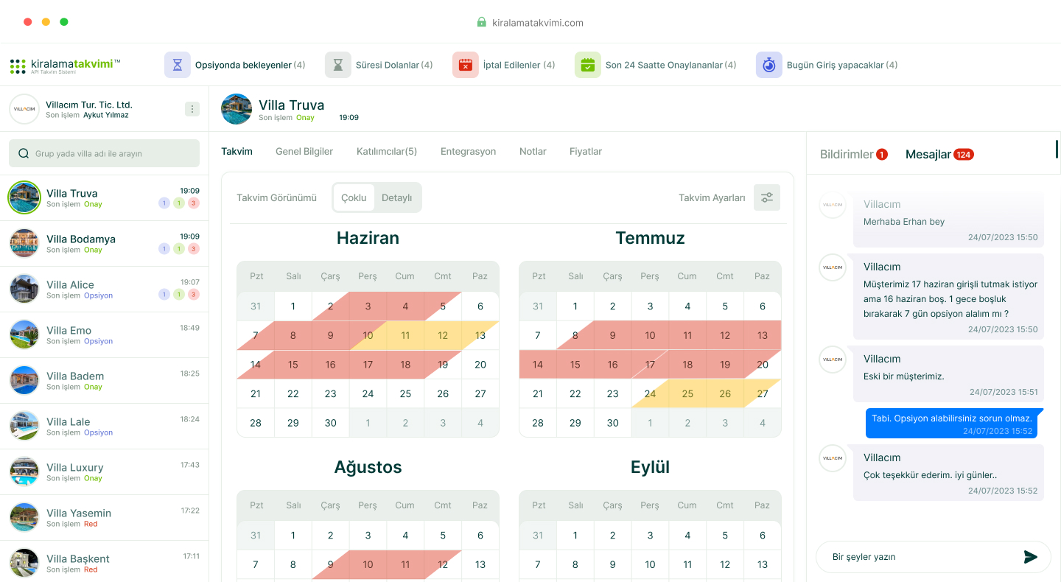Click the kiralamatakvimi dotted grid logo icon
1061x582 pixels.
[x=16, y=65]
